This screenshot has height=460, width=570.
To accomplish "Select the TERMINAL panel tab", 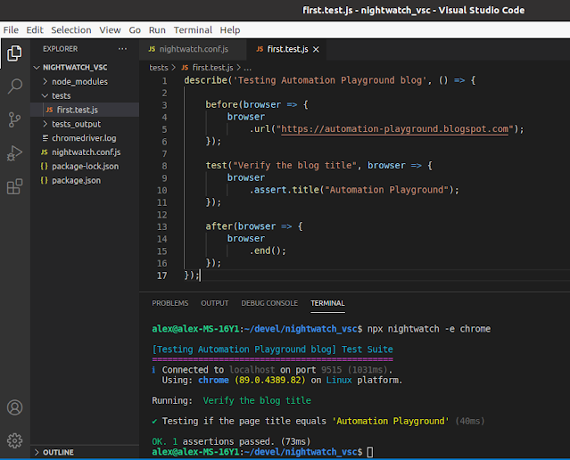I will pyautogui.click(x=327, y=303).
